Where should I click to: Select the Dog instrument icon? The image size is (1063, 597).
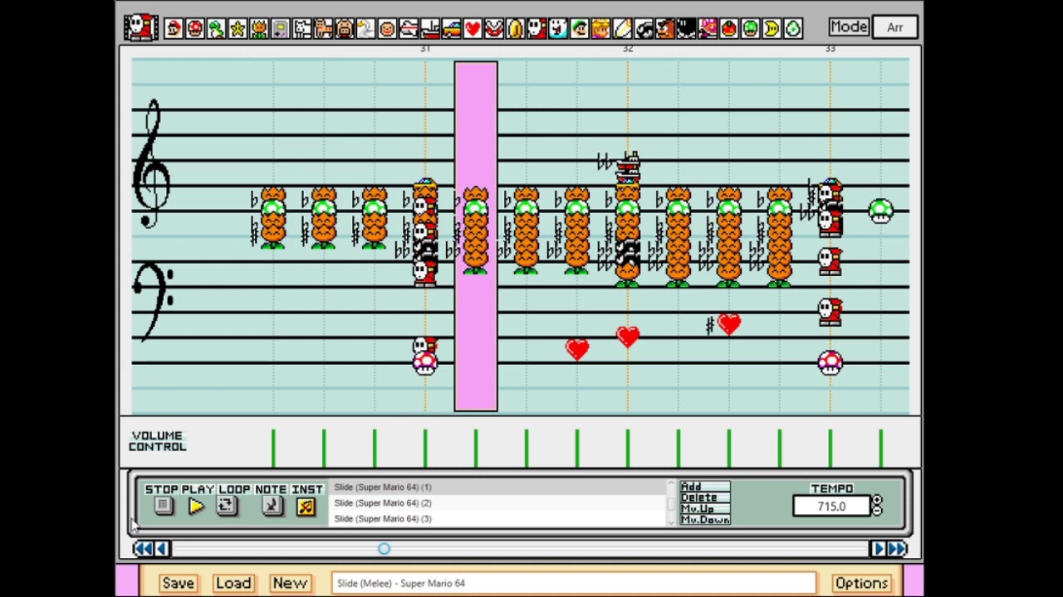click(x=301, y=28)
